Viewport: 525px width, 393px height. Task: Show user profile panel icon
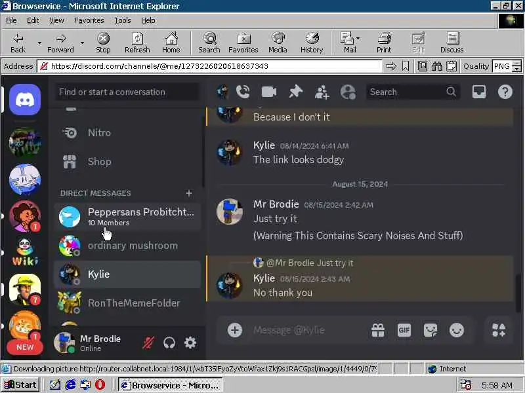(x=348, y=92)
